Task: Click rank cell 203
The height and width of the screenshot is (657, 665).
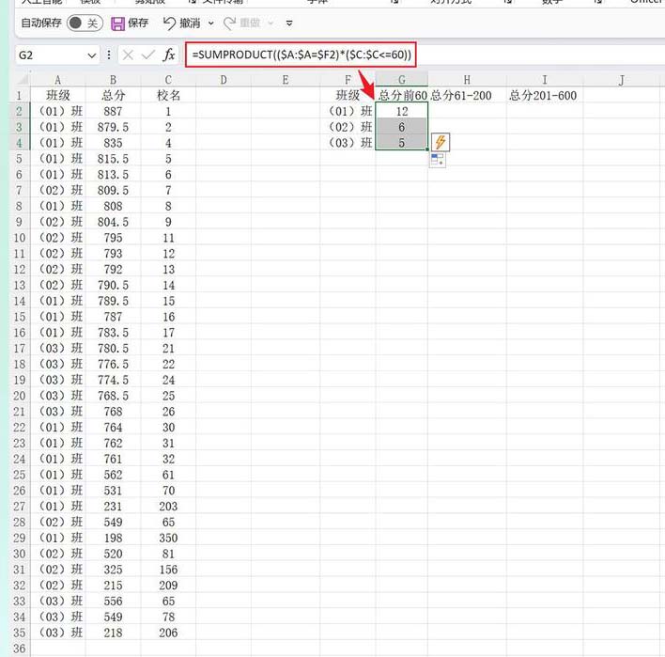Action: coord(168,507)
